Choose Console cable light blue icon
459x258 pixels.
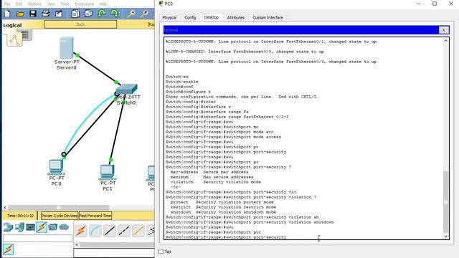coord(95,231)
